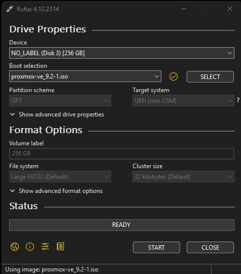The height and width of the screenshot is (274, 241).
Task: Expand Show advanced format options
Action: click(56, 191)
